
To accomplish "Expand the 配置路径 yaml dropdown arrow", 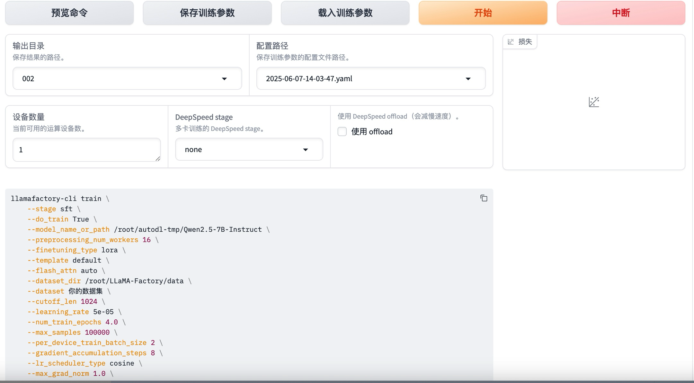I will coord(468,79).
